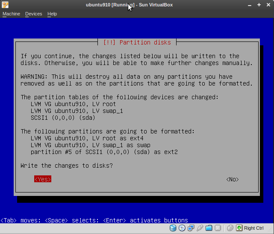Choose <No> to cancel writing changes

click(233, 179)
